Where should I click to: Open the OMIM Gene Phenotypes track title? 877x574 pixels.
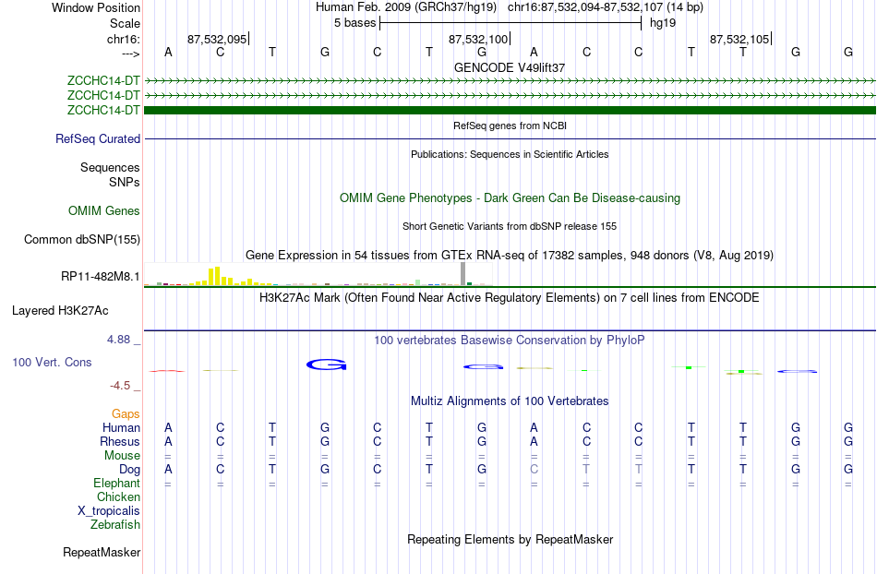coord(510,197)
